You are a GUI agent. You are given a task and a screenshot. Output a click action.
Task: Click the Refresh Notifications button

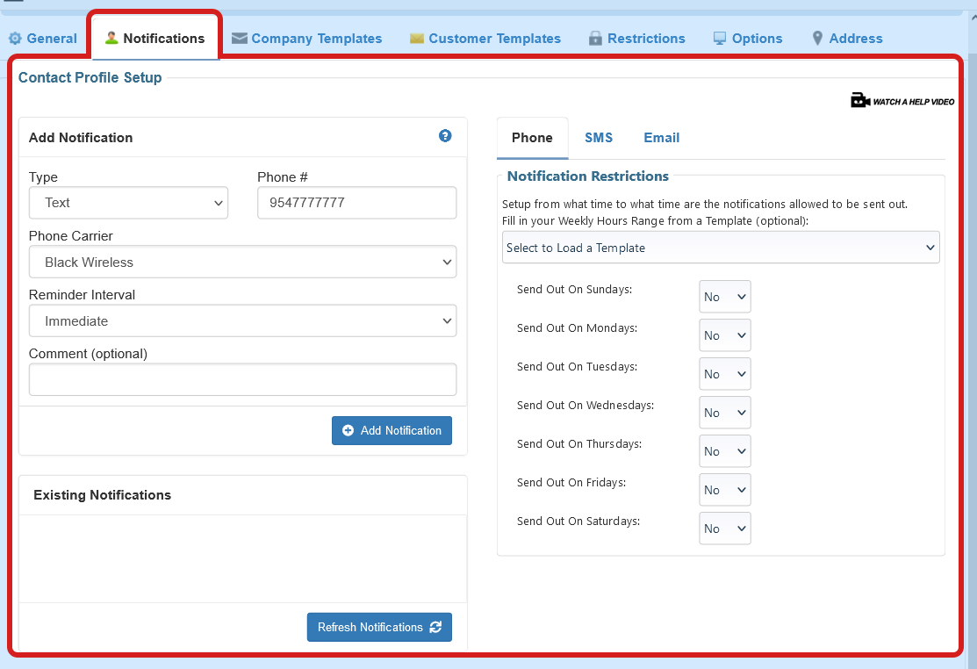point(379,628)
